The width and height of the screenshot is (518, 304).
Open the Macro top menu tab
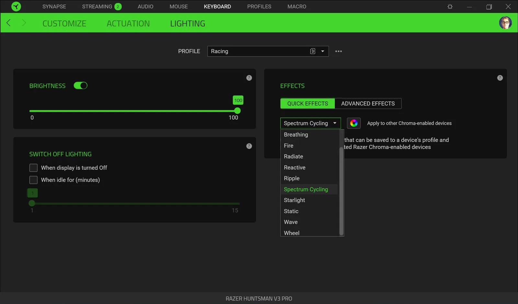coord(297,6)
